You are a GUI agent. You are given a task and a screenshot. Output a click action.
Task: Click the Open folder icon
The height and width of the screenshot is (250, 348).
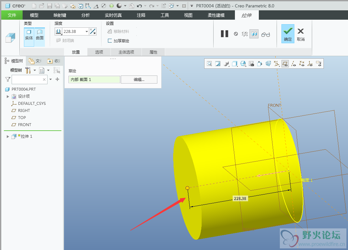tap(41, 6)
